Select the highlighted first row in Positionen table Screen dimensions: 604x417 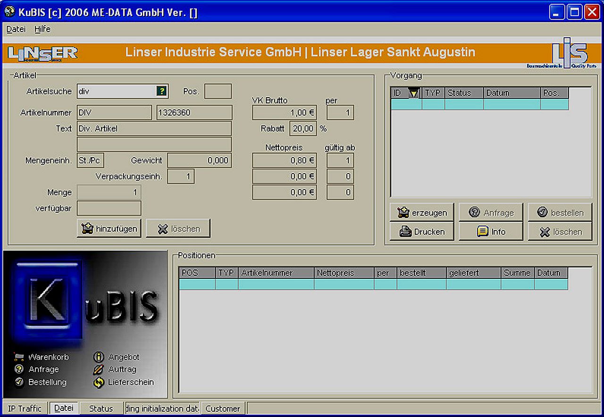[x=373, y=284]
